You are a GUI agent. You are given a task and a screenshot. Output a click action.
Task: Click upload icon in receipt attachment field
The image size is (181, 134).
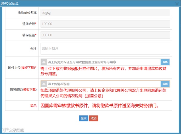[44, 62]
